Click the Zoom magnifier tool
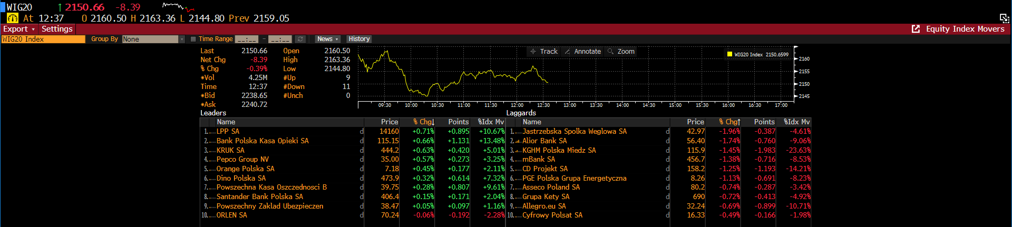Screen dimensions: 1012x227 621,52
